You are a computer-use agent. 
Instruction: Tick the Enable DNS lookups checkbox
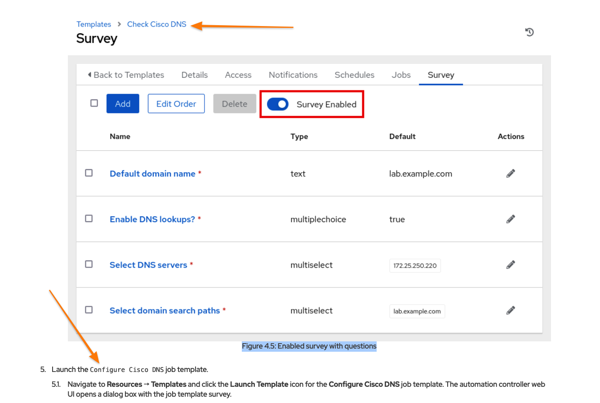click(89, 218)
